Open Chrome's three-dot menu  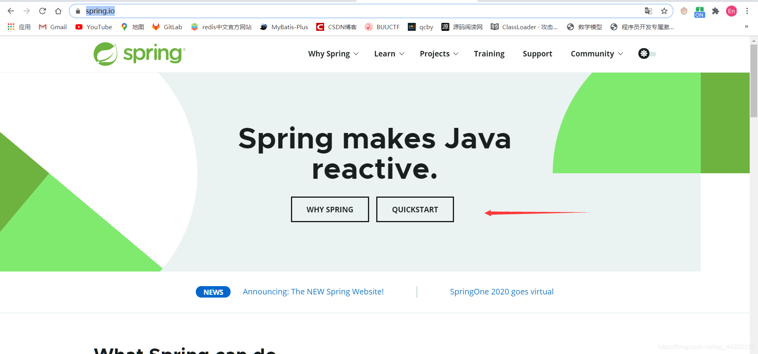(747, 11)
